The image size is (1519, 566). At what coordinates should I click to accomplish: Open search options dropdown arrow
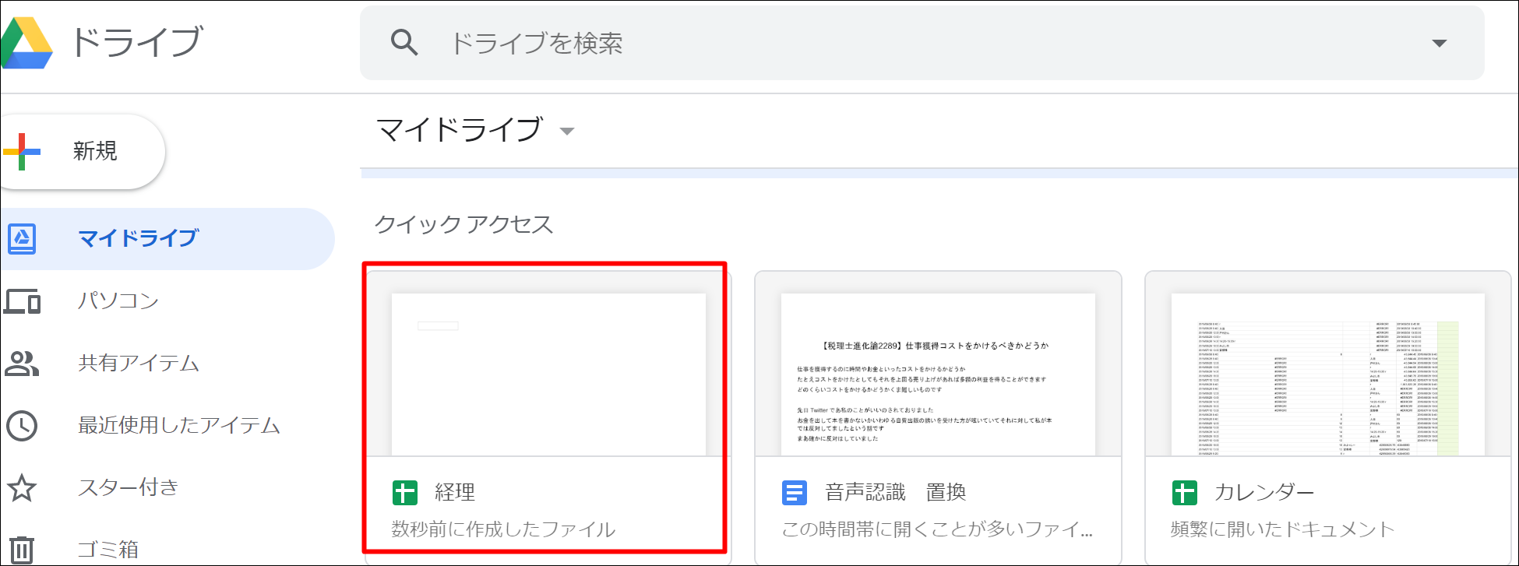click(x=1439, y=44)
